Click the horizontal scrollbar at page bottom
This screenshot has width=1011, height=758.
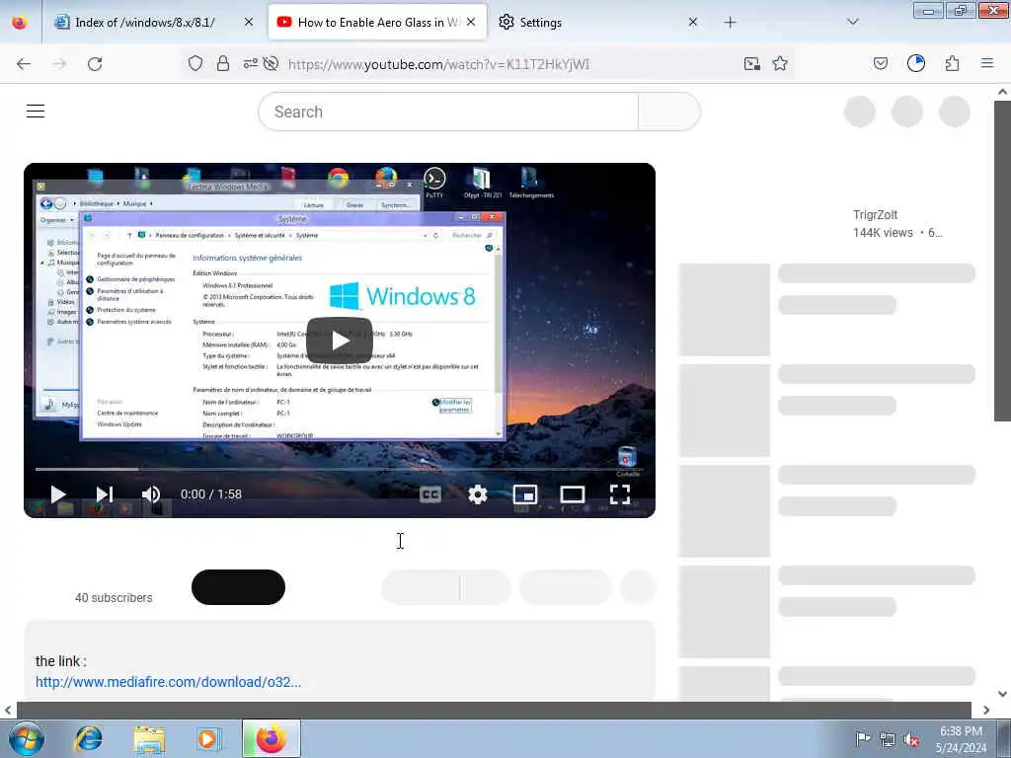pos(494,710)
